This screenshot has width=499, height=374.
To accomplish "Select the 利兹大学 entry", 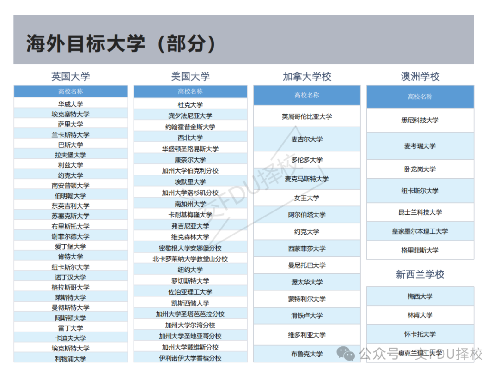I will tap(71, 165).
